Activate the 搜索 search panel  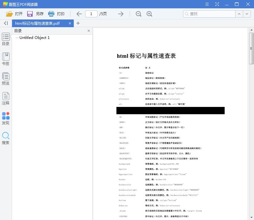point(6,138)
